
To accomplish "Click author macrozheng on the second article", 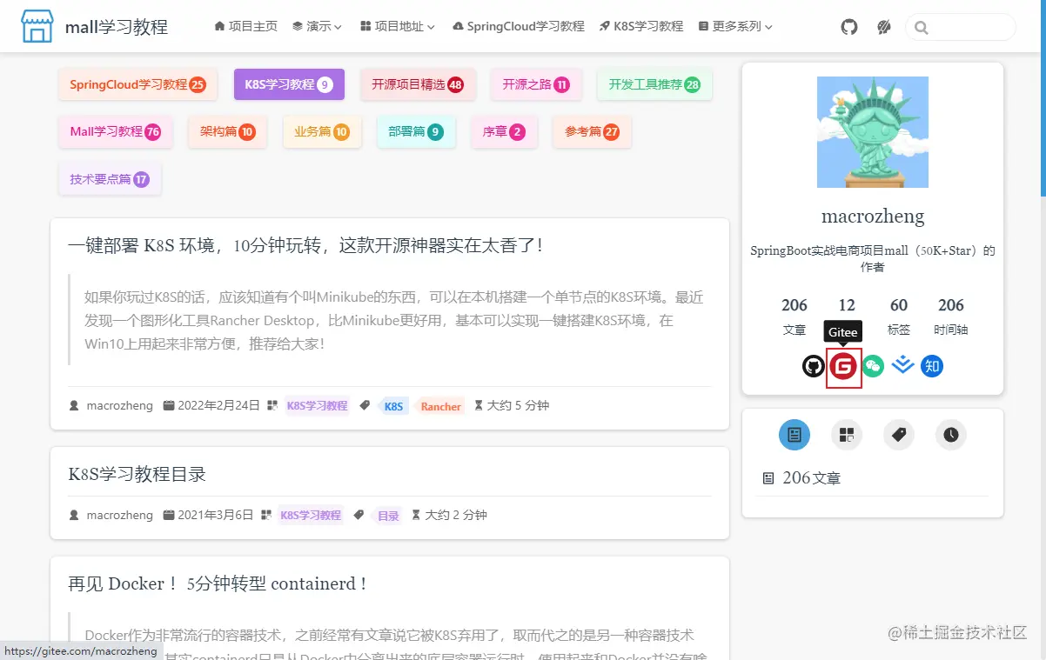I will 119,516.
